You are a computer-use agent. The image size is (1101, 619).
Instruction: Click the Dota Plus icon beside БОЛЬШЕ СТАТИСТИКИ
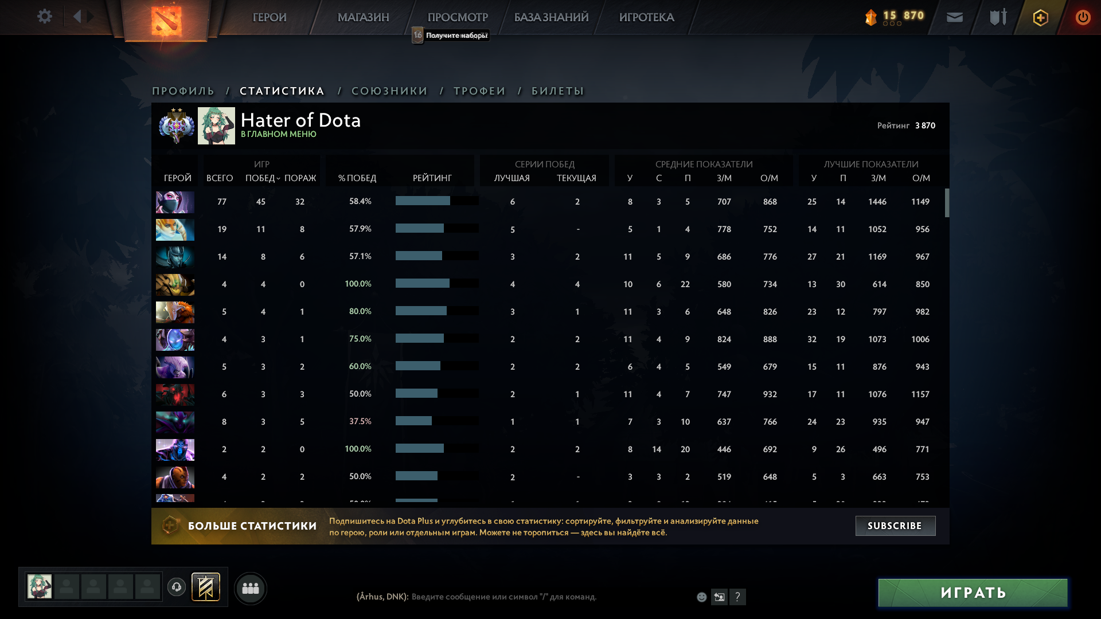(x=170, y=525)
